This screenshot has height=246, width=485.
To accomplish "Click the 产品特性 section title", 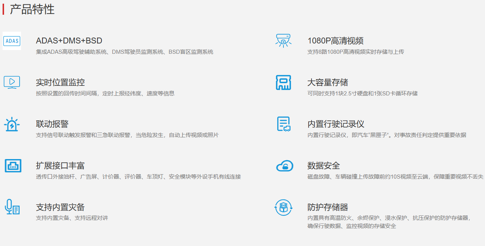I will [x=32, y=9].
